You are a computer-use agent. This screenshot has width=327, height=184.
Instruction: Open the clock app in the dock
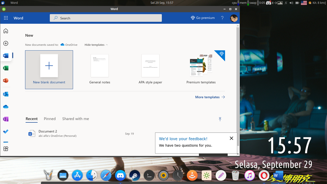click(x=178, y=176)
